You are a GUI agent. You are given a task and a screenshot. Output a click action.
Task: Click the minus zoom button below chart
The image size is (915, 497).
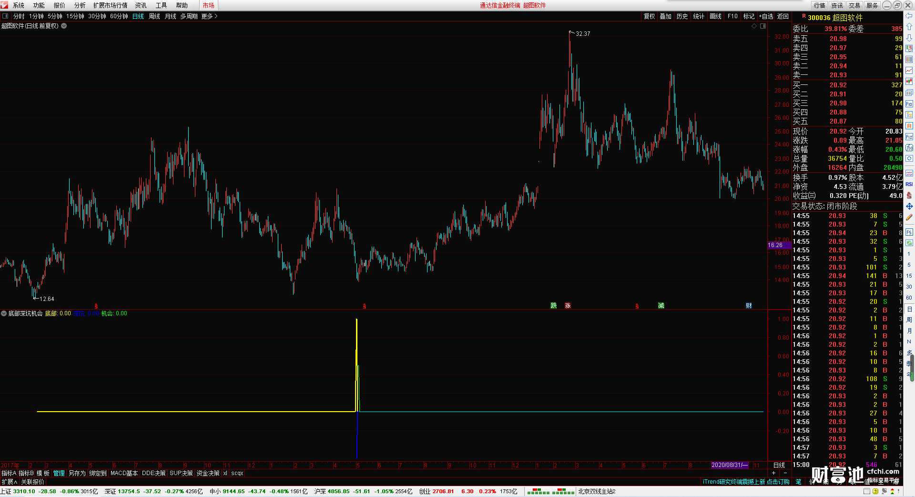(x=785, y=473)
